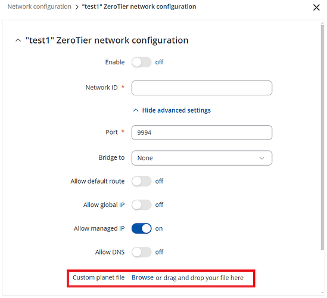The height and width of the screenshot is (298, 327).
Task: Disable the Allow managed IP switch
Action: point(141,228)
